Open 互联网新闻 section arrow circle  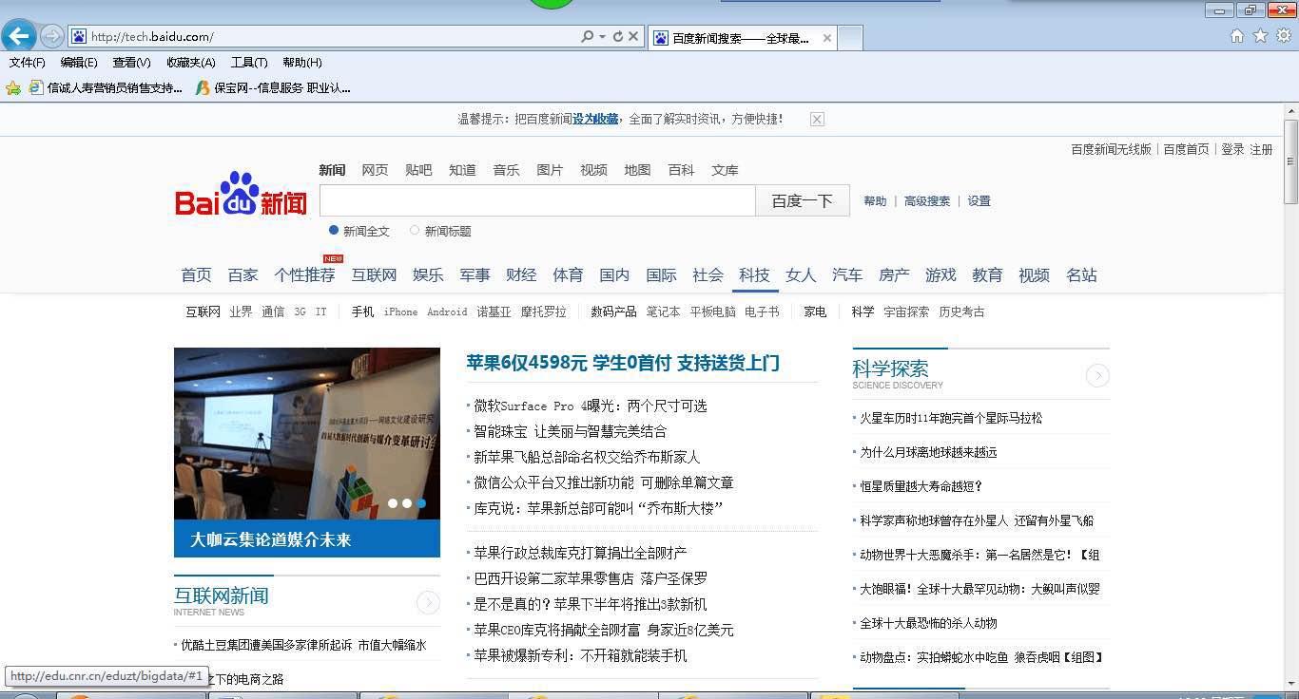[428, 602]
